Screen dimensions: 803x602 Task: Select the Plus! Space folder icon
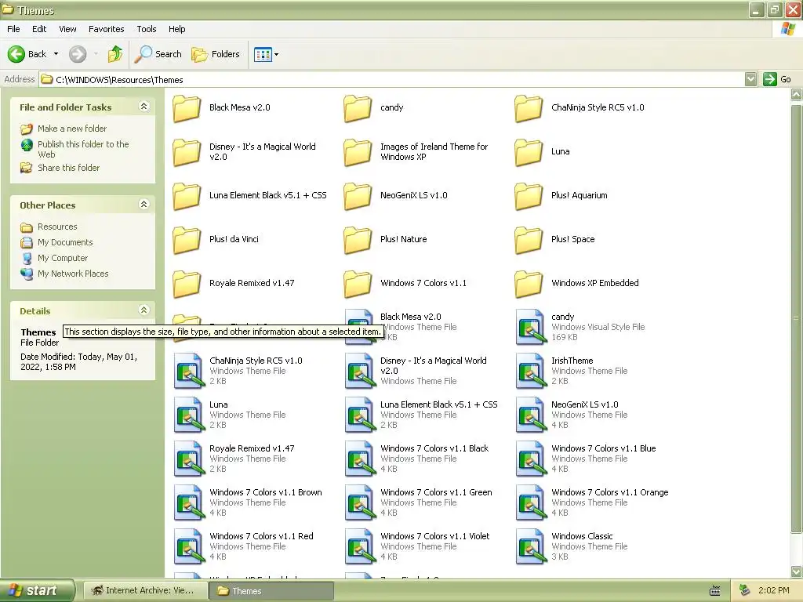coord(529,241)
